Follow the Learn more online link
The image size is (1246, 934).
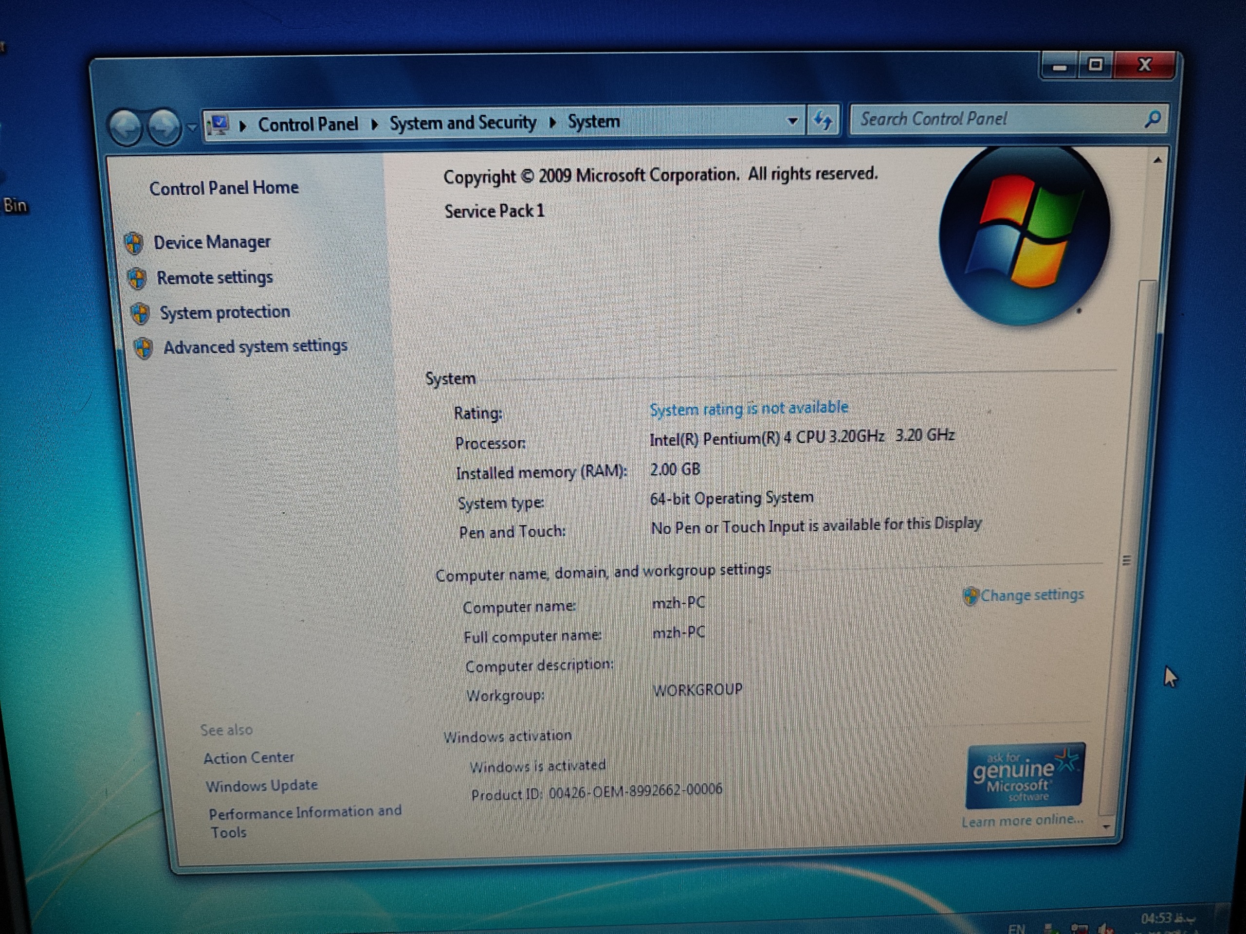1023,820
